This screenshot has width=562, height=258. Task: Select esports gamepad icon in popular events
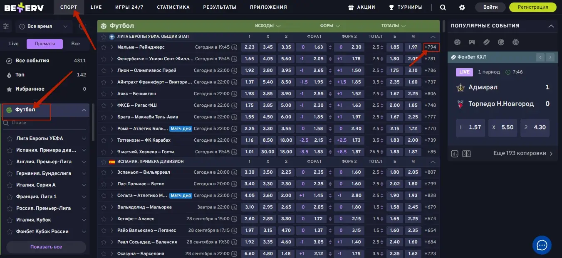(472, 42)
